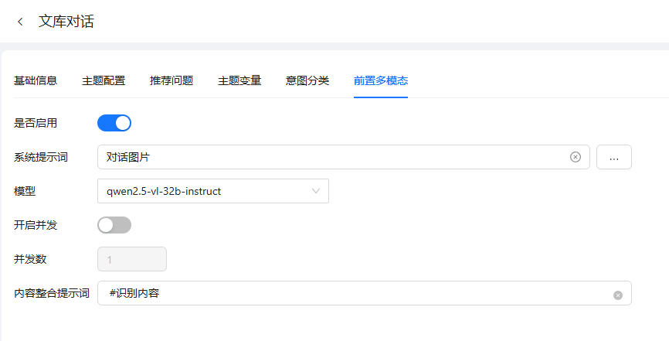The width and height of the screenshot is (669, 341).
Task: Open the prompt picker via the ellipsis button
Action: [614, 157]
